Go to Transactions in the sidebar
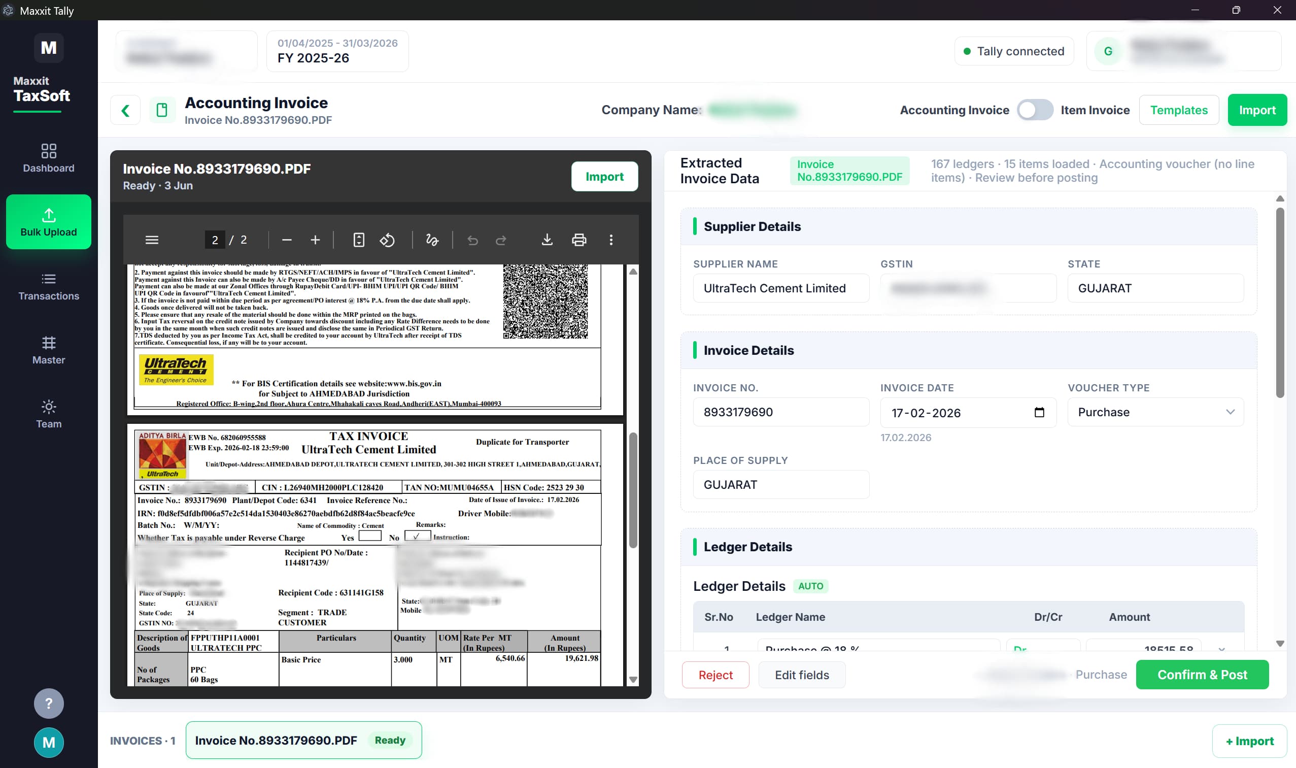Viewport: 1296px width, 768px height. 49,286
